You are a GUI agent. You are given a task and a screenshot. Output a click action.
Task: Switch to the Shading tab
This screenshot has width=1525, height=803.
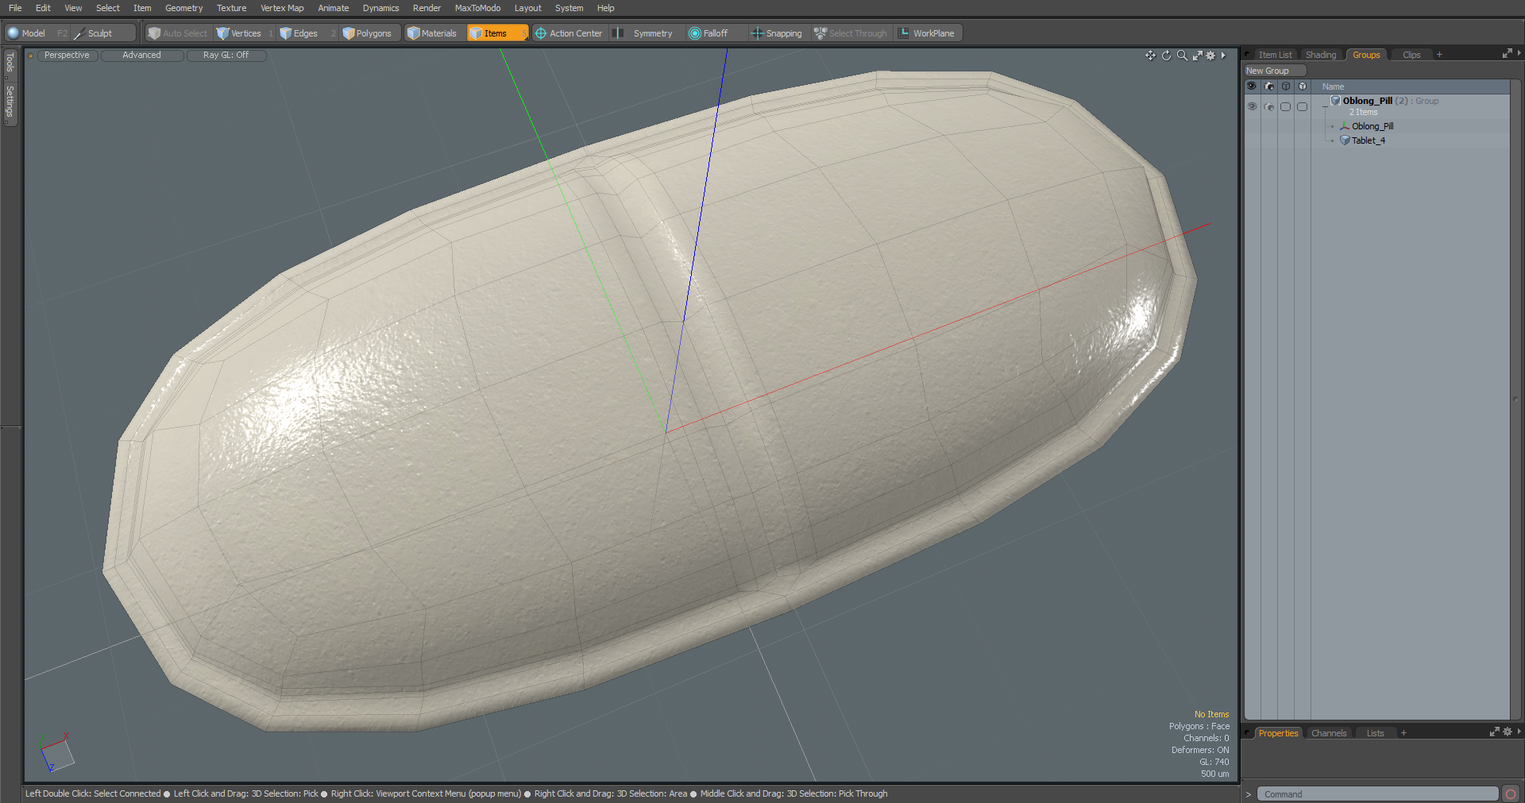(x=1321, y=55)
